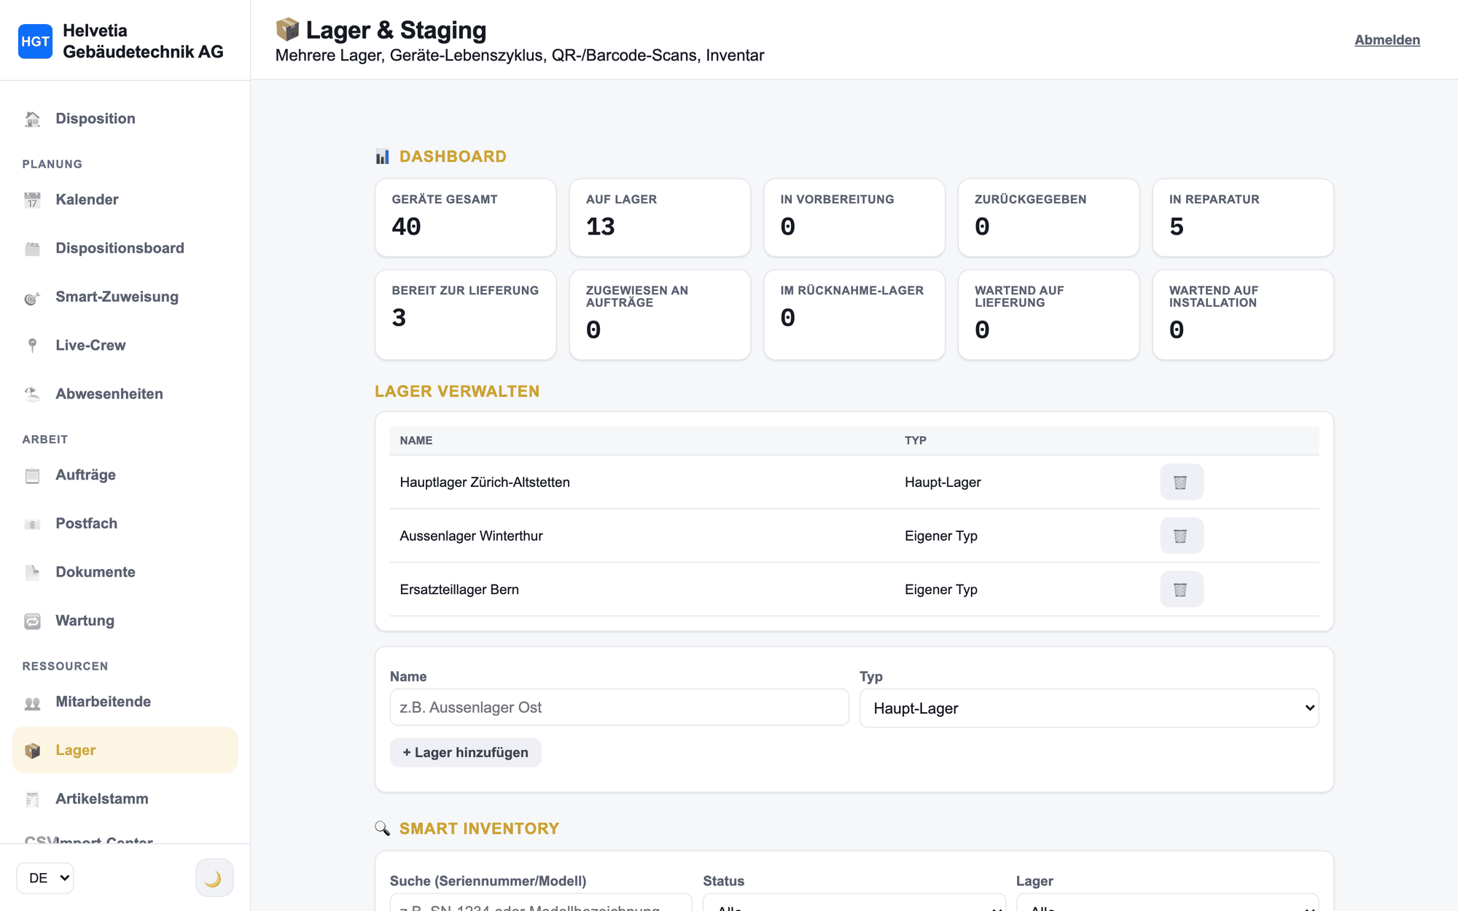The width and height of the screenshot is (1458, 911).
Task: Toggle dark mode with moon button
Action: 214,877
